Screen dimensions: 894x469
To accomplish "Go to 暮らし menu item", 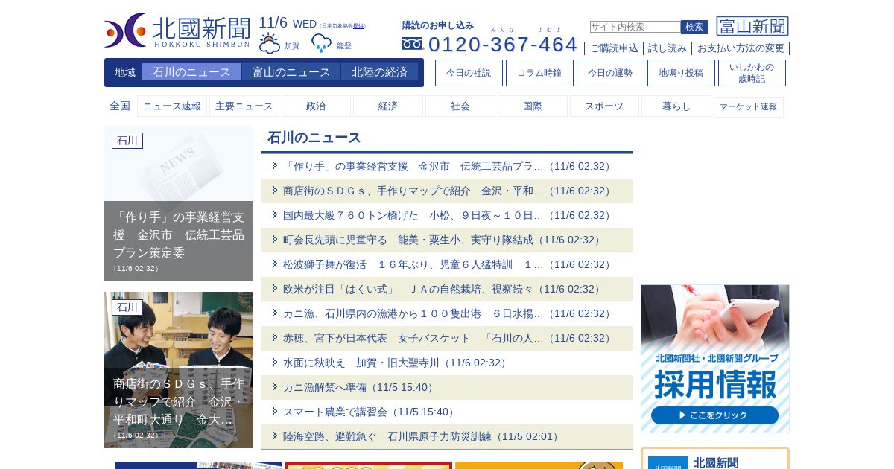I will coord(676,106).
